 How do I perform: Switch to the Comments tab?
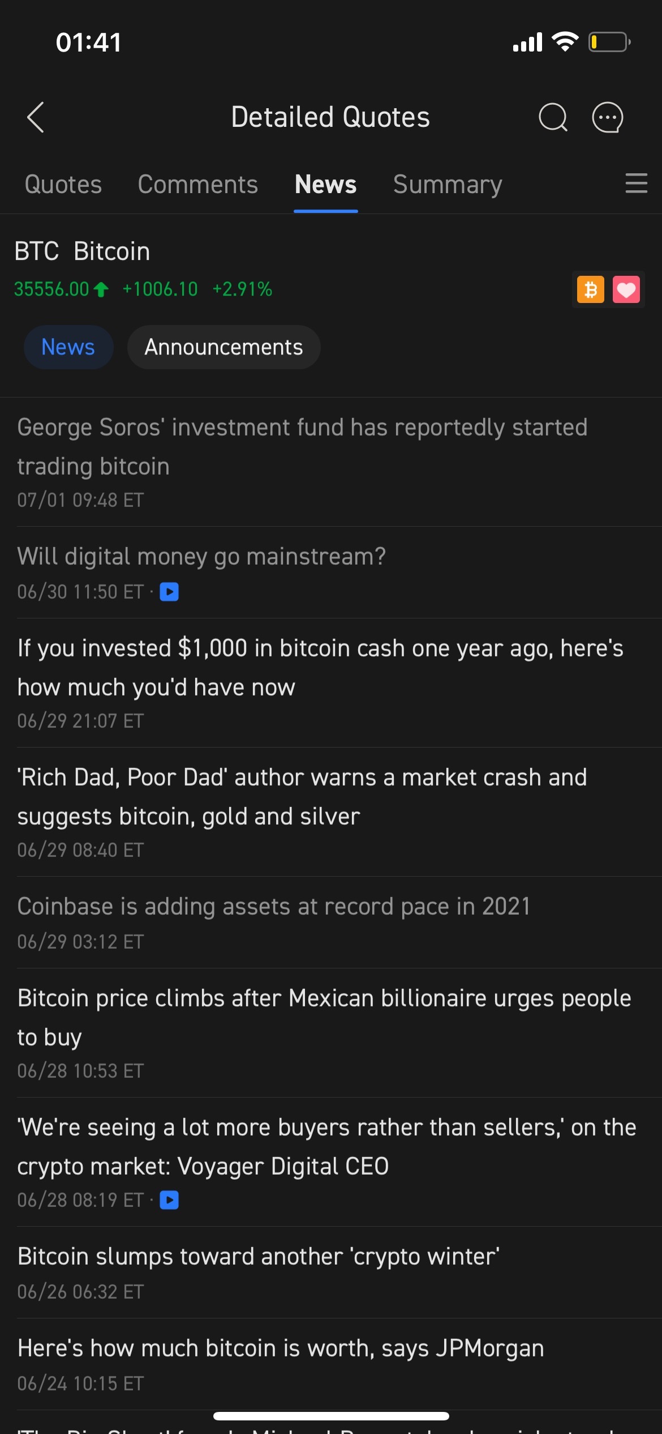[x=197, y=185]
